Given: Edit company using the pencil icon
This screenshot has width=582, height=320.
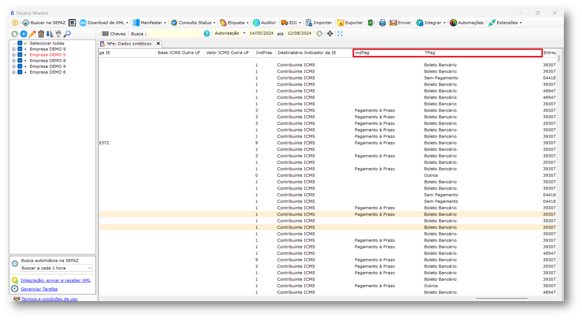Looking at the screenshot, I should (32, 34).
